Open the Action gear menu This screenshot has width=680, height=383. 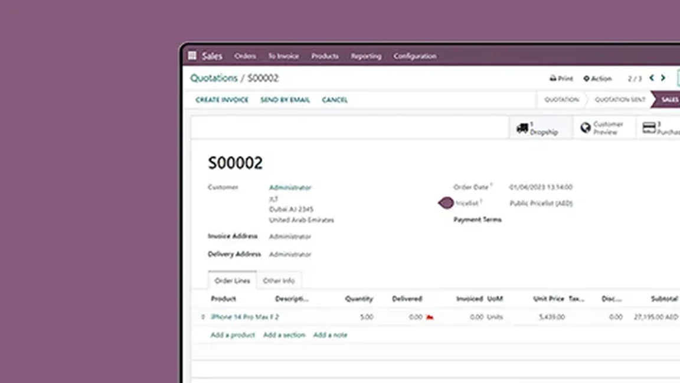(x=597, y=78)
